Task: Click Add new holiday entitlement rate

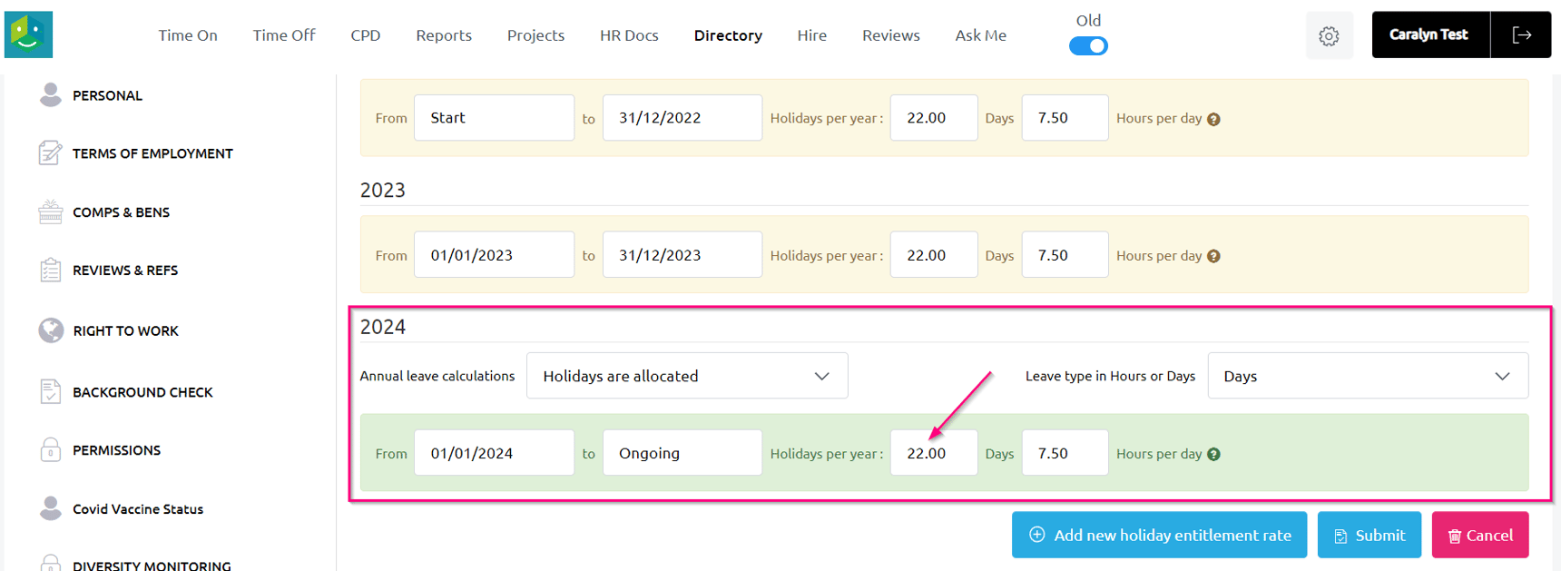Action: point(1159,535)
